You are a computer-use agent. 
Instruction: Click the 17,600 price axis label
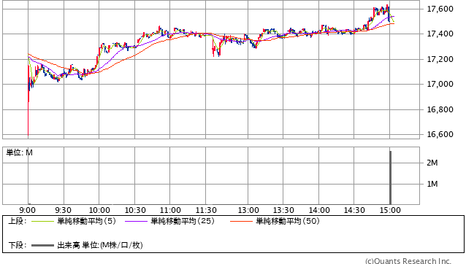pyautogui.click(x=440, y=9)
